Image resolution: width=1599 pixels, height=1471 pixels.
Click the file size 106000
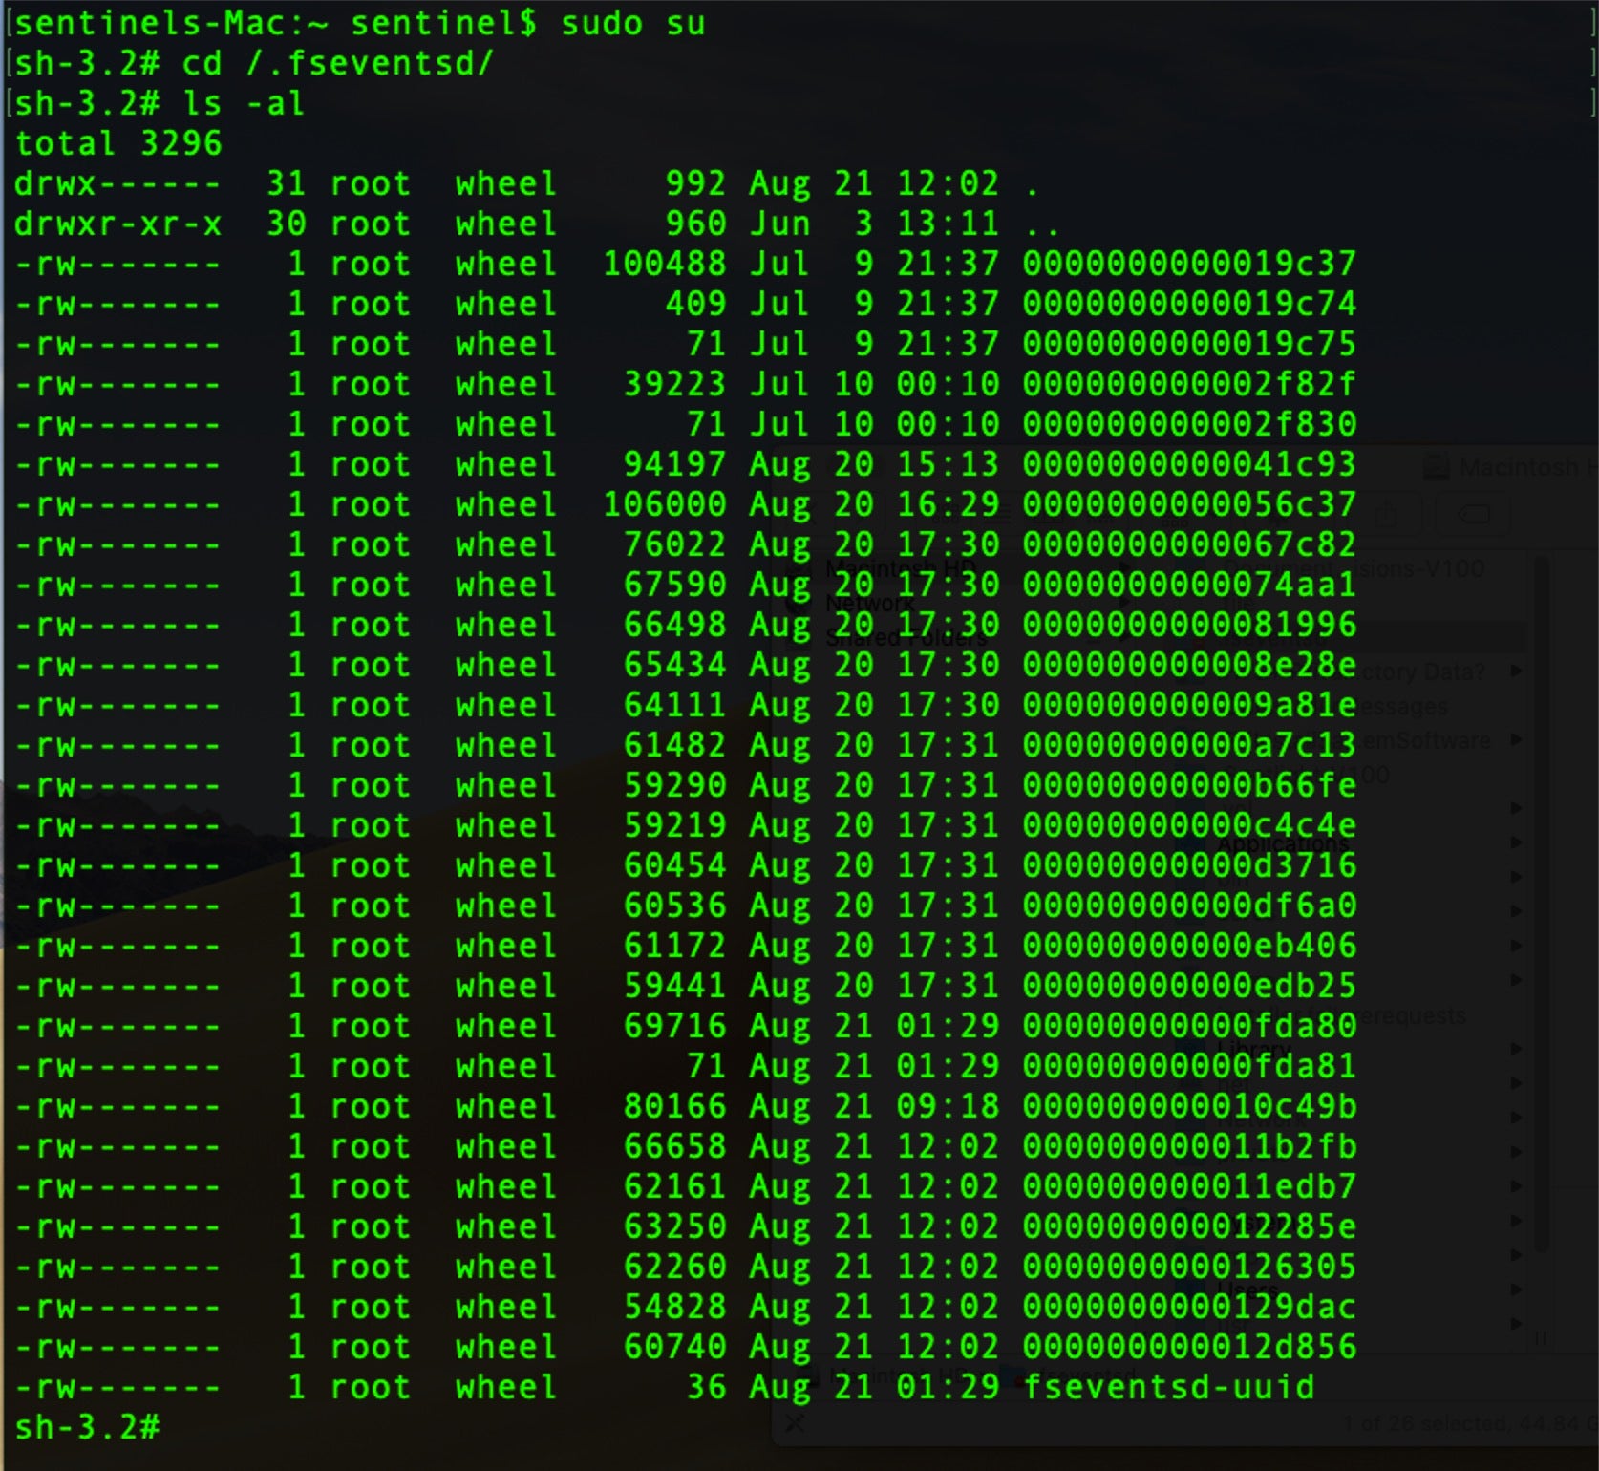(664, 504)
